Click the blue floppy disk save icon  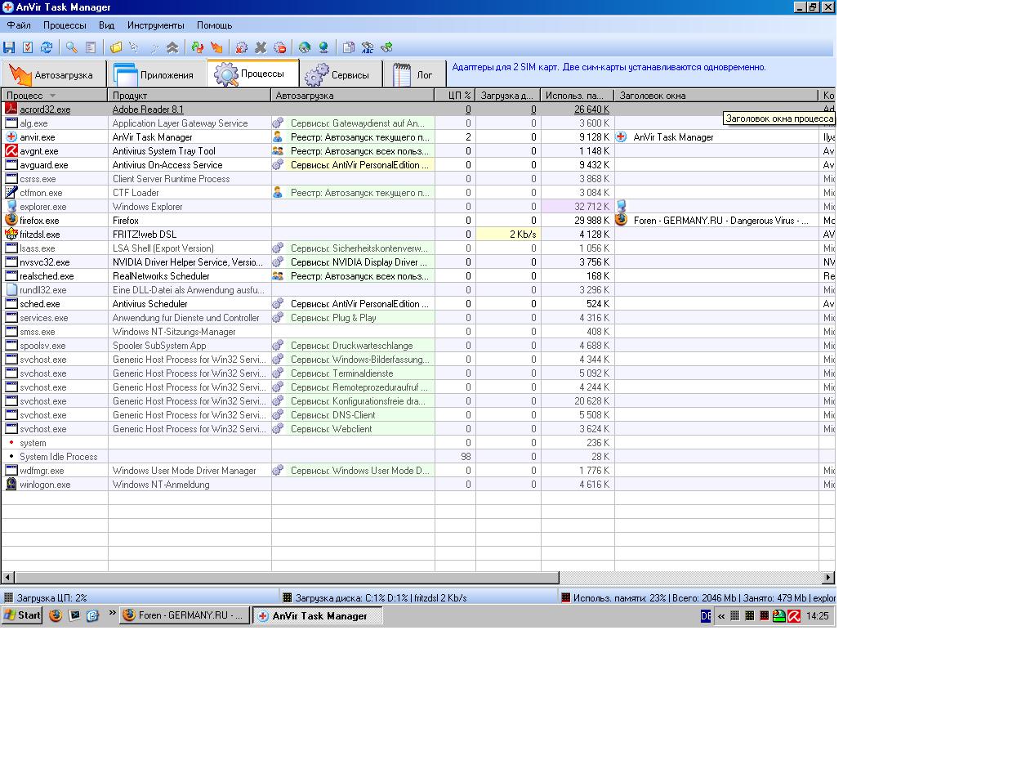pyautogui.click(x=10, y=47)
